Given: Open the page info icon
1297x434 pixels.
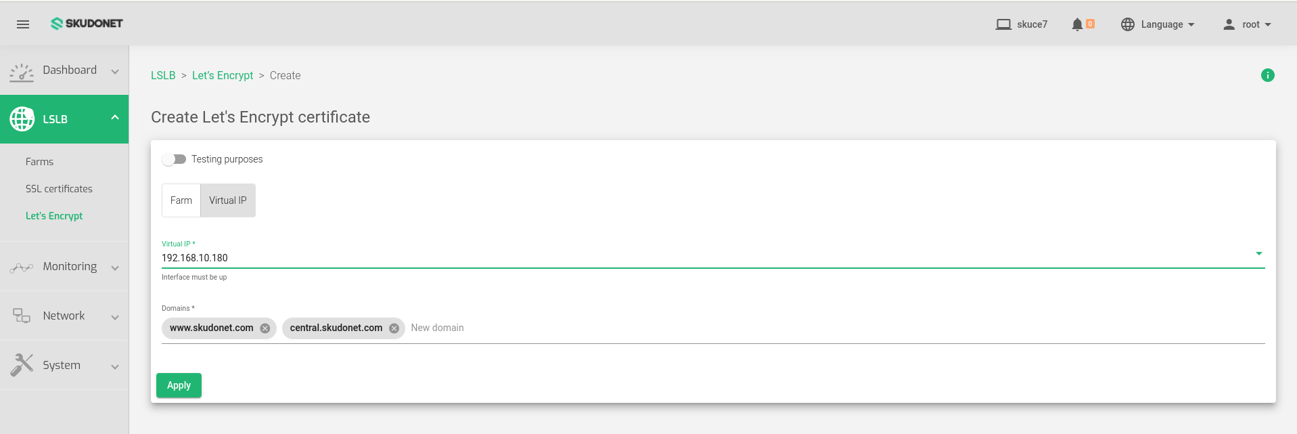Looking at the screenshot, I should point(1268,74).
